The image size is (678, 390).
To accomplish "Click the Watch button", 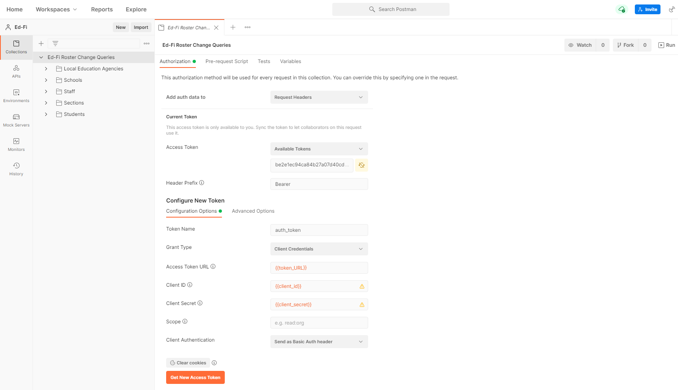I will point(580,45).
